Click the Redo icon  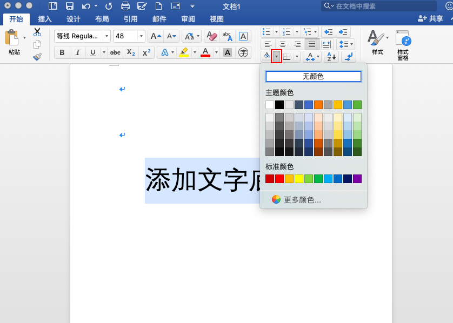pos(109,6)
